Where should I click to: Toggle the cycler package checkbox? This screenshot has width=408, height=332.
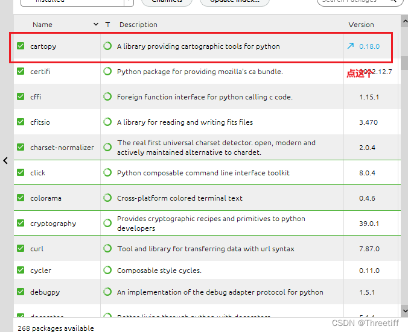coord(21,270)
